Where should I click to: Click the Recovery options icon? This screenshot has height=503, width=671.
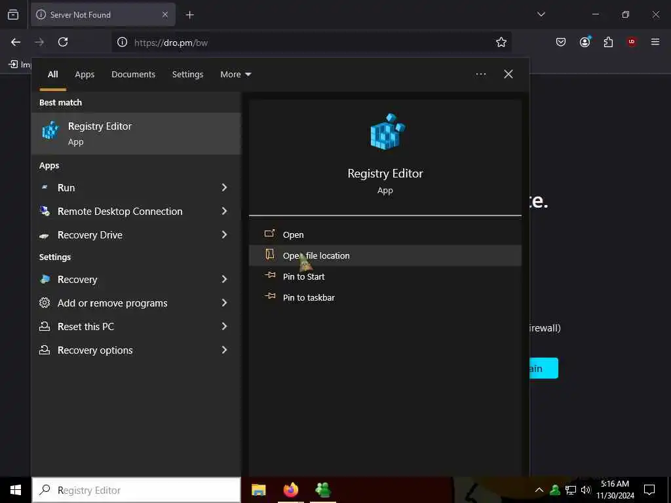45,350
